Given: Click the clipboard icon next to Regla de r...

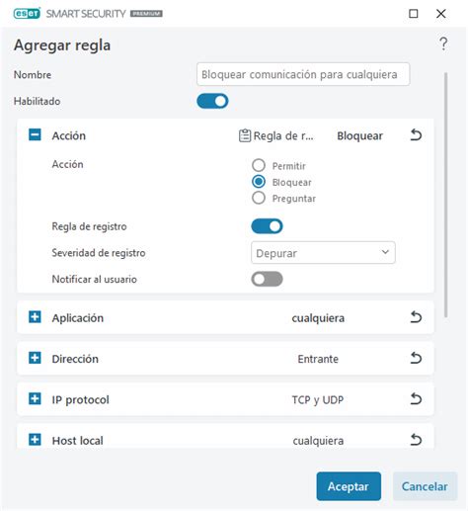Looking at the screenshot, I should (x=245, y=135).
